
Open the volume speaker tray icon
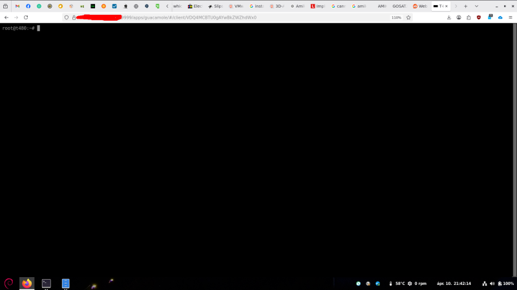[x=492, y=284]
